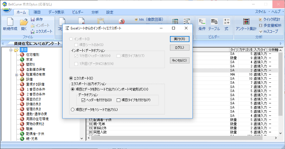Click the 新規作成 (New) icon
285x149 pixels.
(10, 22)
